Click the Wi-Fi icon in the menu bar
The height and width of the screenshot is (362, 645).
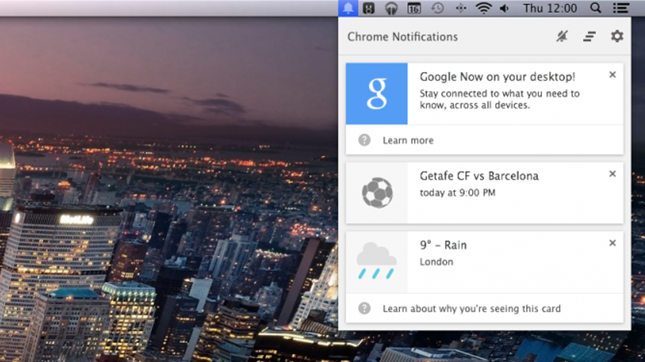click(483, 8)
